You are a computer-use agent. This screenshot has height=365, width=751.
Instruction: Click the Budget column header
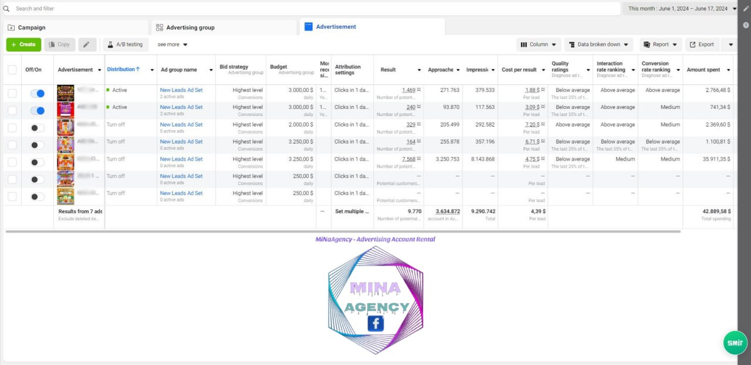(291, 69)
